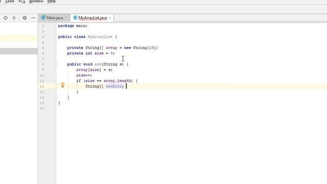
Task: Close the MyArrayList.java tab
Action: (110, 18)
